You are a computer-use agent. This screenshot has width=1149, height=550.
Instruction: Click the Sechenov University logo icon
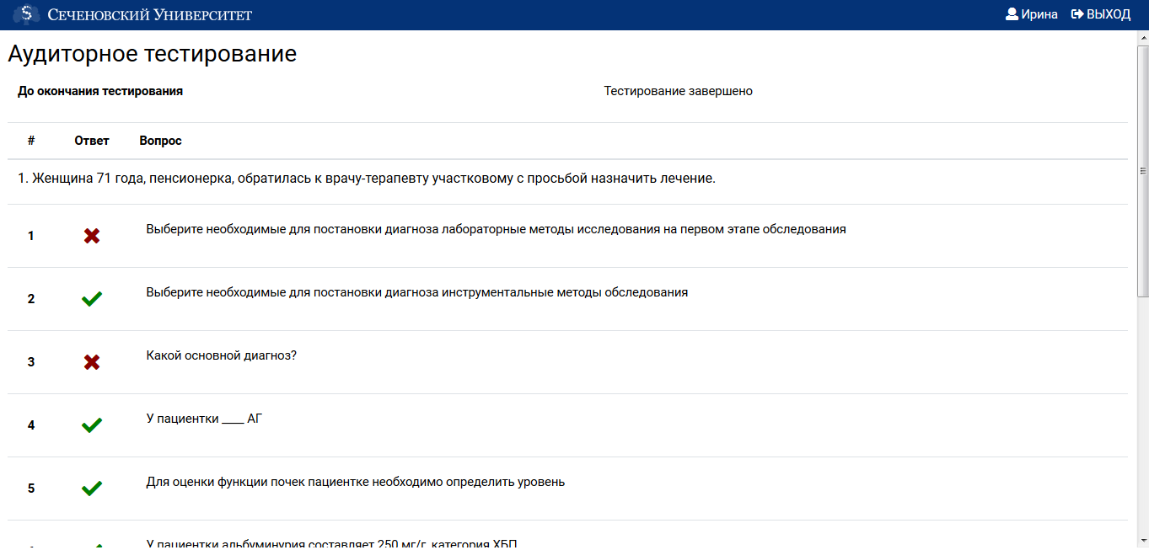[26, 13]
